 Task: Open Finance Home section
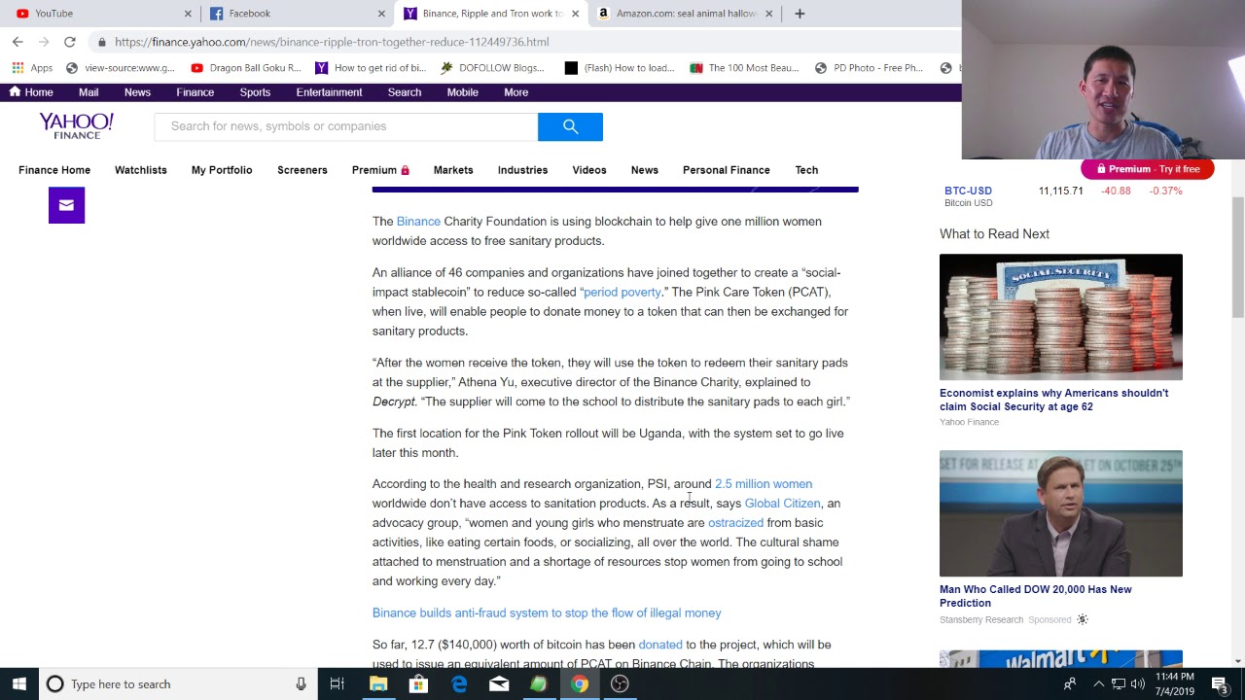tap(54, 170)
